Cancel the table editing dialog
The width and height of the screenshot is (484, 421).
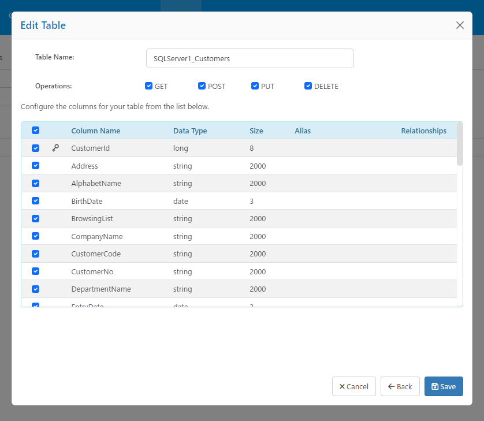pyautogui.click(x=353, y=386)
